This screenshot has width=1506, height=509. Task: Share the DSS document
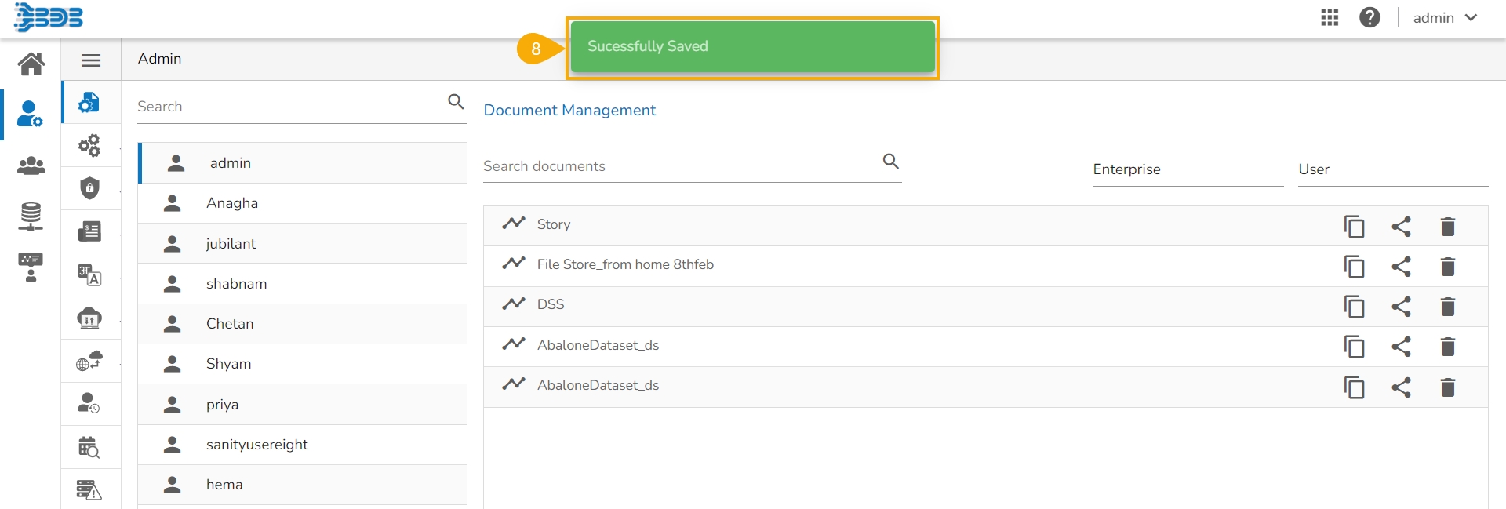(1401, 307)
